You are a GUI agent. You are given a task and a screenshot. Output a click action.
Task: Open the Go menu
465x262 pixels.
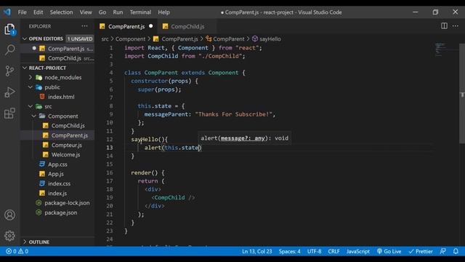(102, 12)
